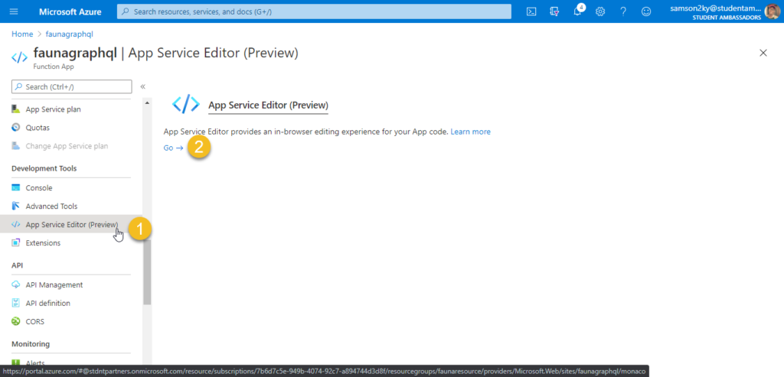This screenshot has width=784, height=377.
Task: Click the API section header
Action: pyautogui.click(x=17, y=265)
